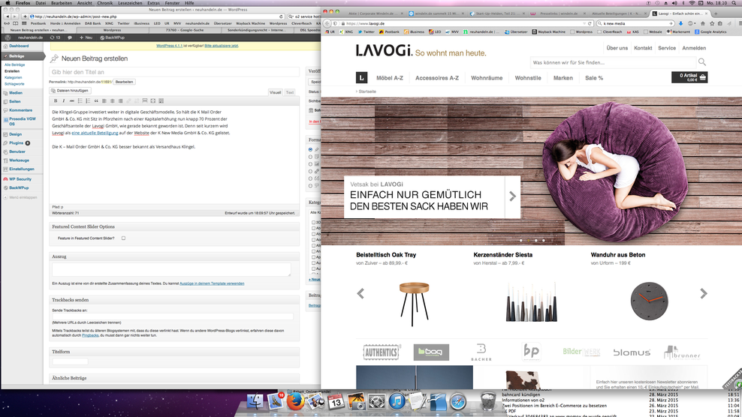The height and width of the screenshot is (417, 742).
Task: Click Dateien hinzufügen button
Action: coord(70,90)
